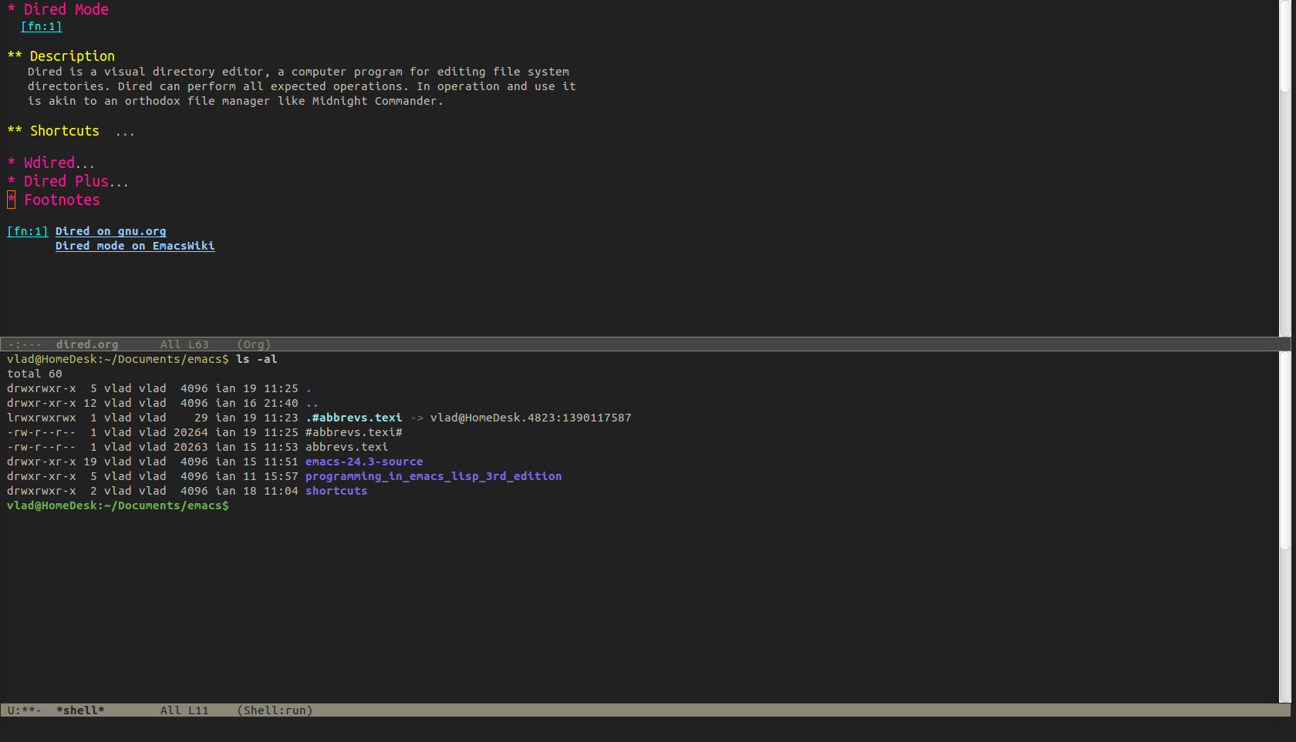Click the All L11 position indicator

coord(184,710)
